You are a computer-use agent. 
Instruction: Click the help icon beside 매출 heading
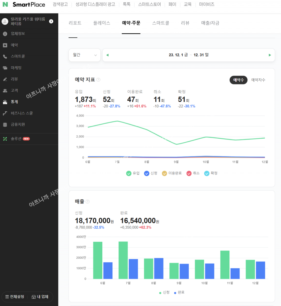point(87,202)
